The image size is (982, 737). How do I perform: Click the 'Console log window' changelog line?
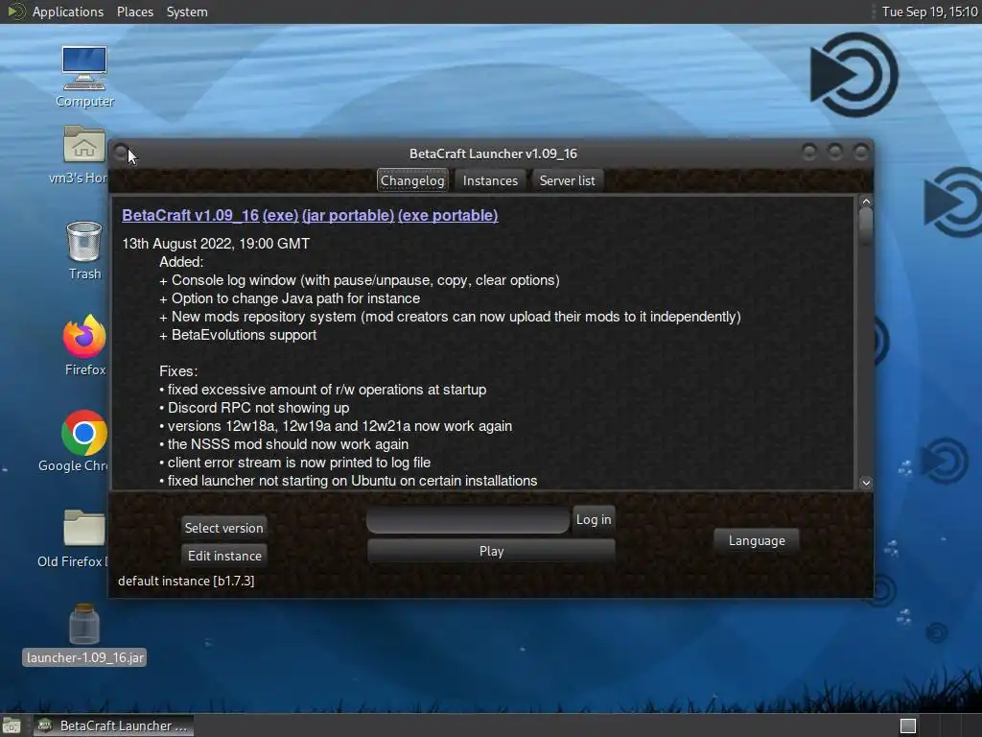point(360,280)
